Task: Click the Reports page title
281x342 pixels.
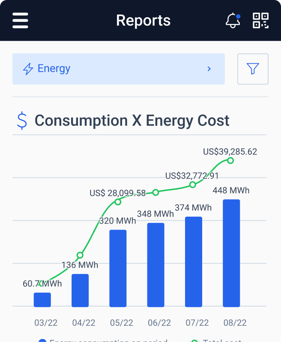Action: tap(143, 21)
